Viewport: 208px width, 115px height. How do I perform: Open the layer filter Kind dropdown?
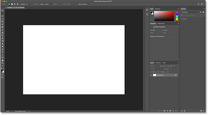click(154, 66)
